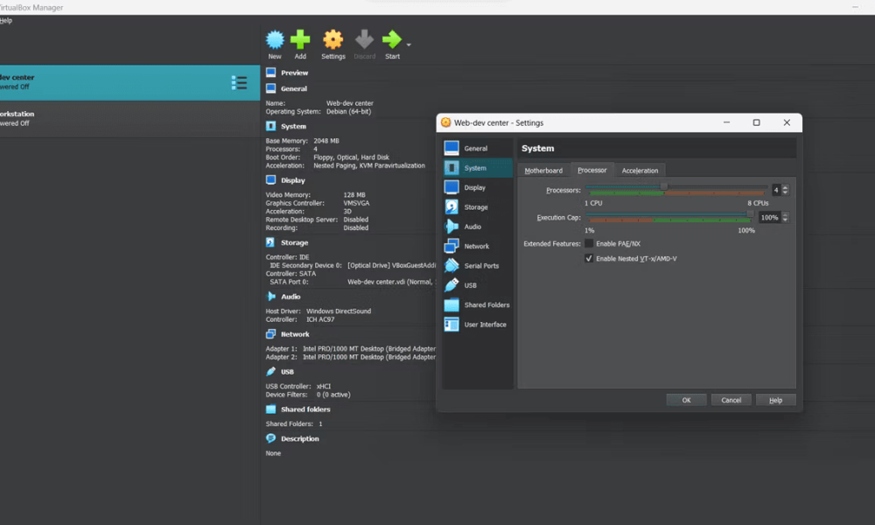This screenshot has height=525, width=875.
Task: Open General category in Settings dialog sidebar
Action: coord(478,149)
